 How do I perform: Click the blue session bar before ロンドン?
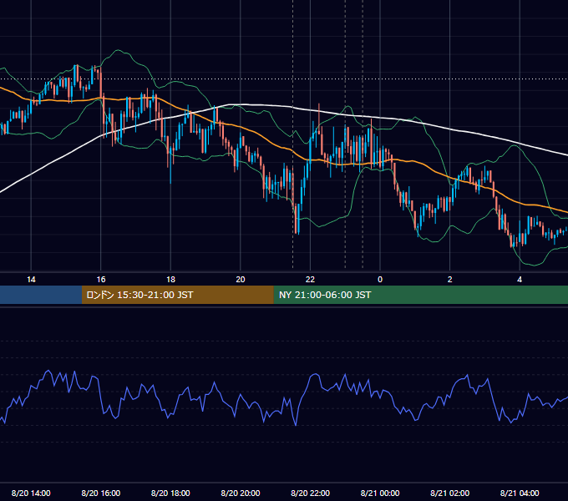pyautogui.click(x=41, y=295)
